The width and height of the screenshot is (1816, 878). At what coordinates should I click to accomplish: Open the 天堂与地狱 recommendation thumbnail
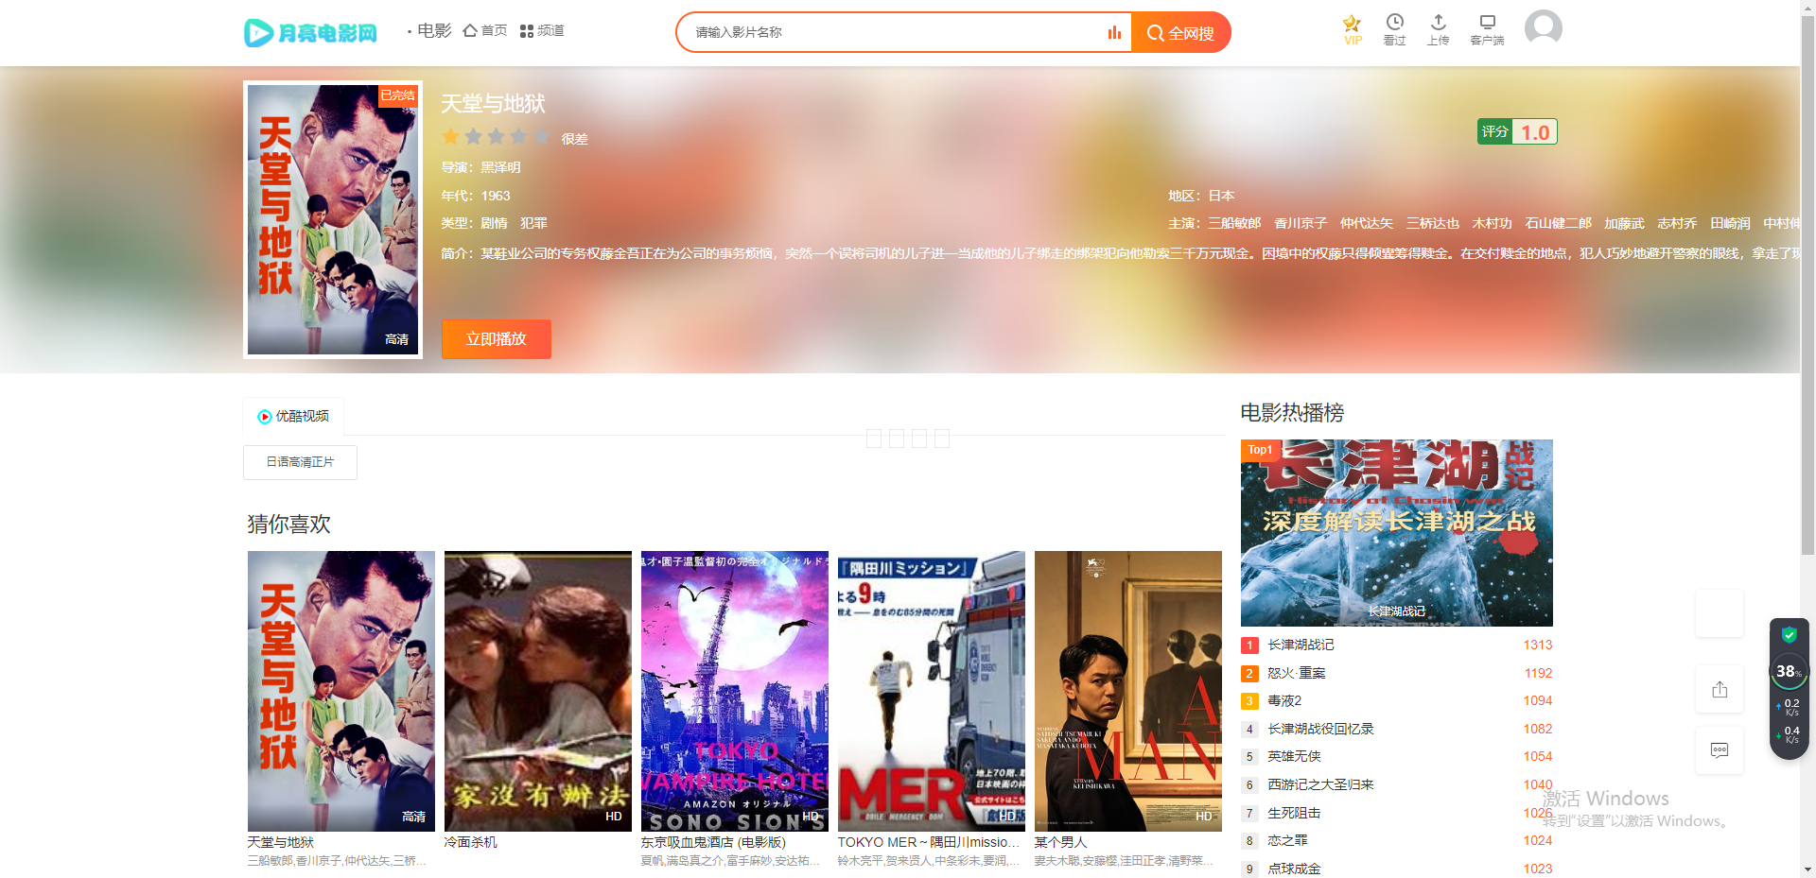coord(341,691)
